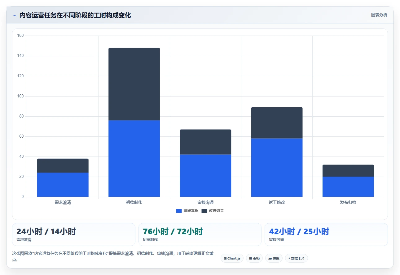Viewport: 400px width, 275px height.
Task: Click the blue bar segment for 发布归档
Action: [348, 187]
